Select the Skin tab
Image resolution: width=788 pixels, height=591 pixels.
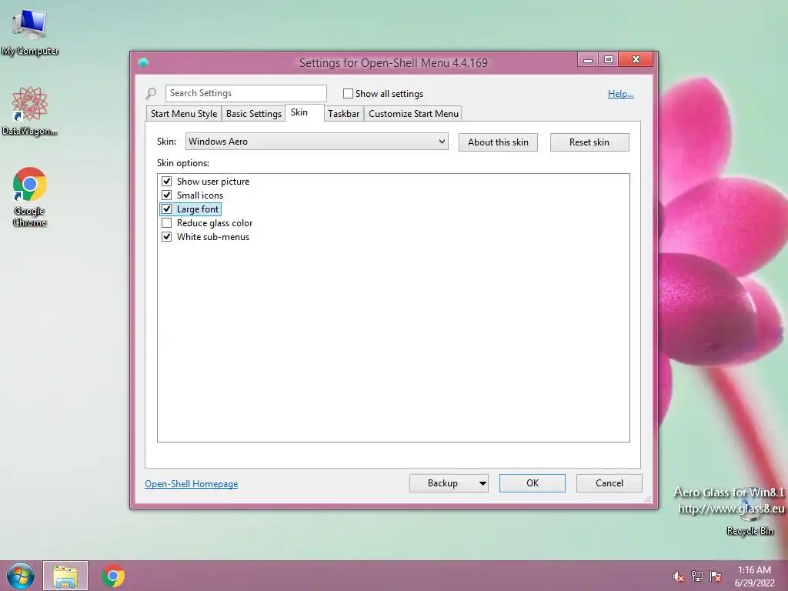[305, 112]
